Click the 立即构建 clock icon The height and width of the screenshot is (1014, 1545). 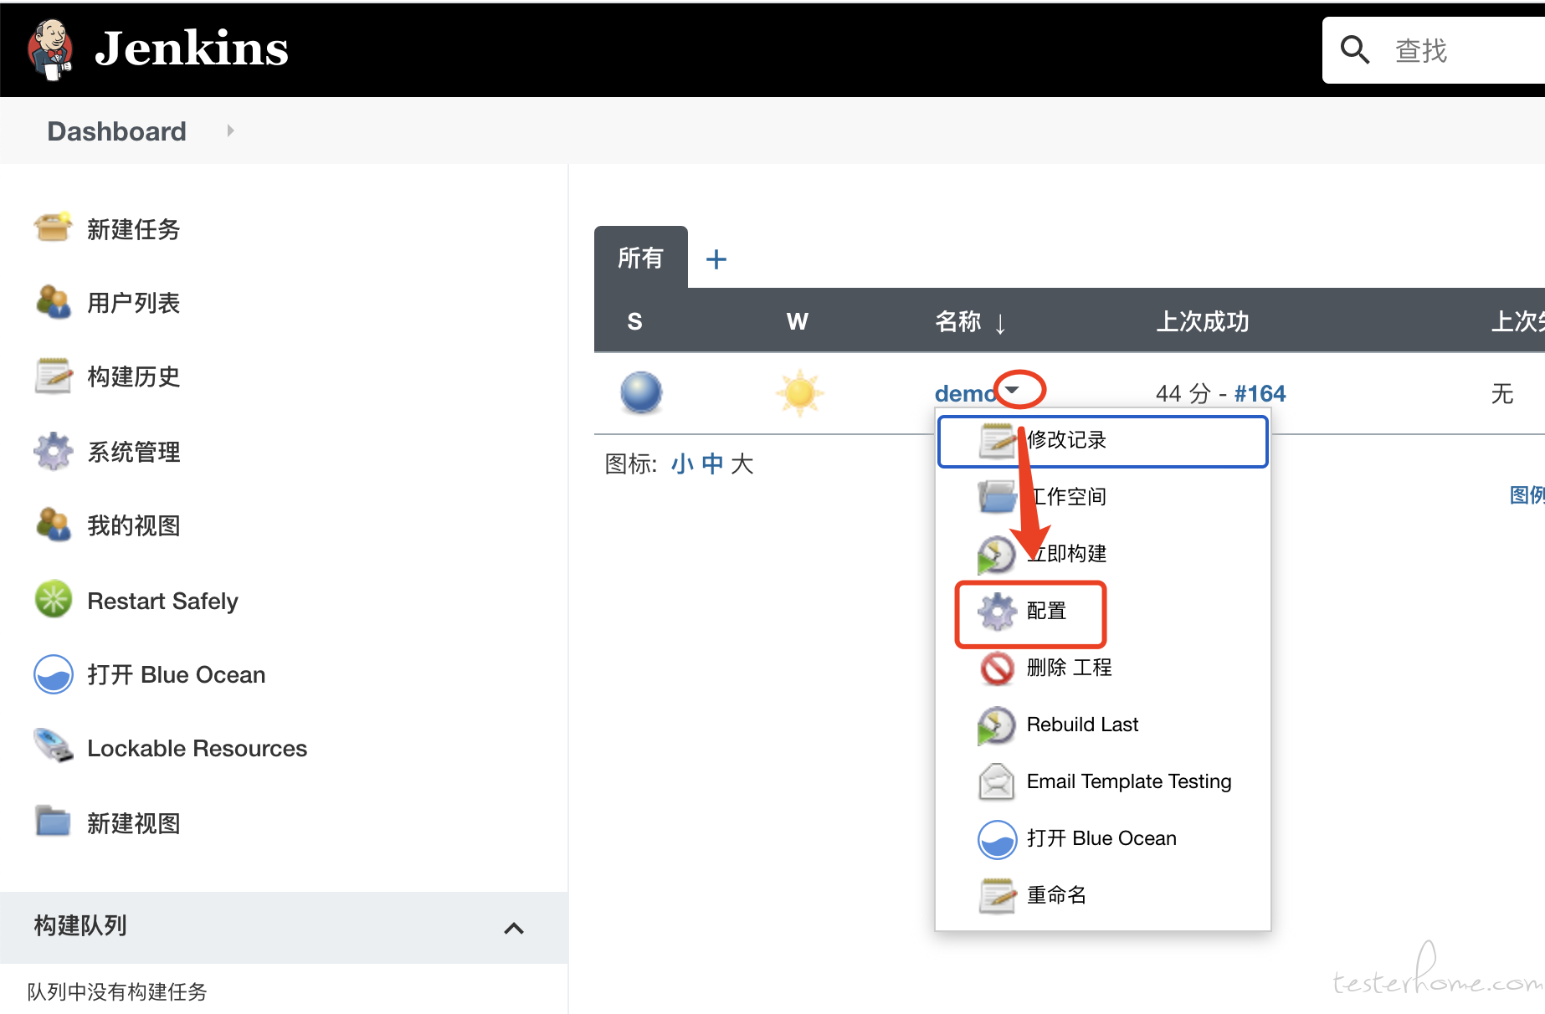(x=996, y=555)
